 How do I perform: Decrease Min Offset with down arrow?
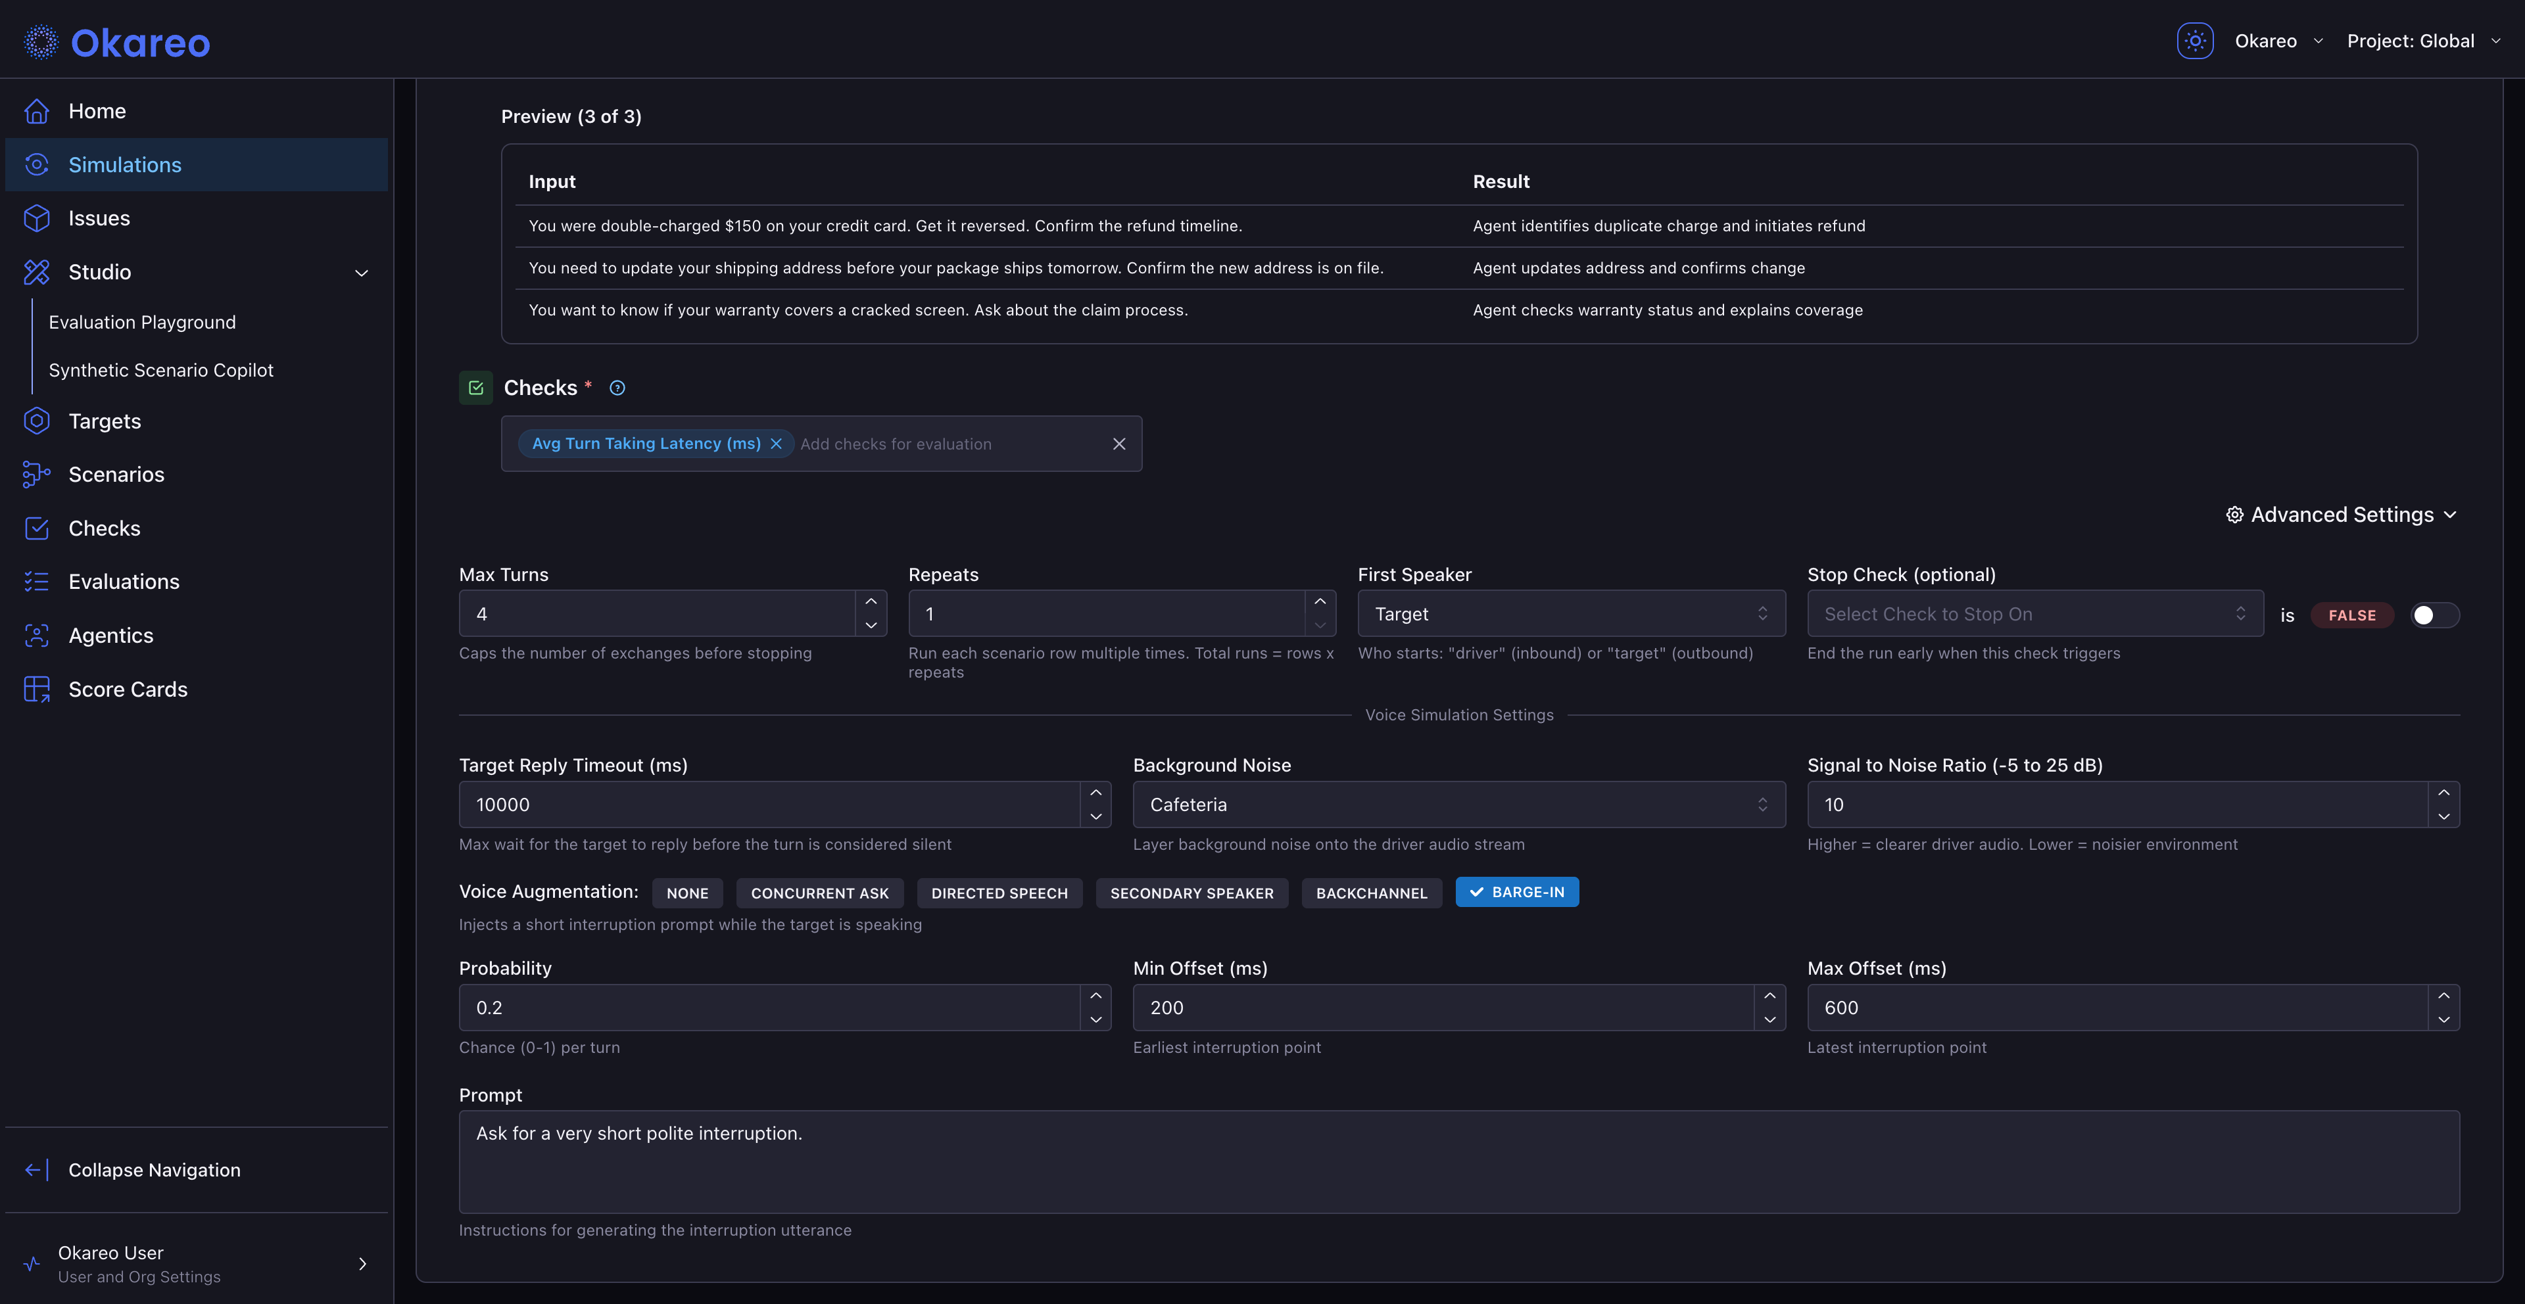coord(1769,1019)
